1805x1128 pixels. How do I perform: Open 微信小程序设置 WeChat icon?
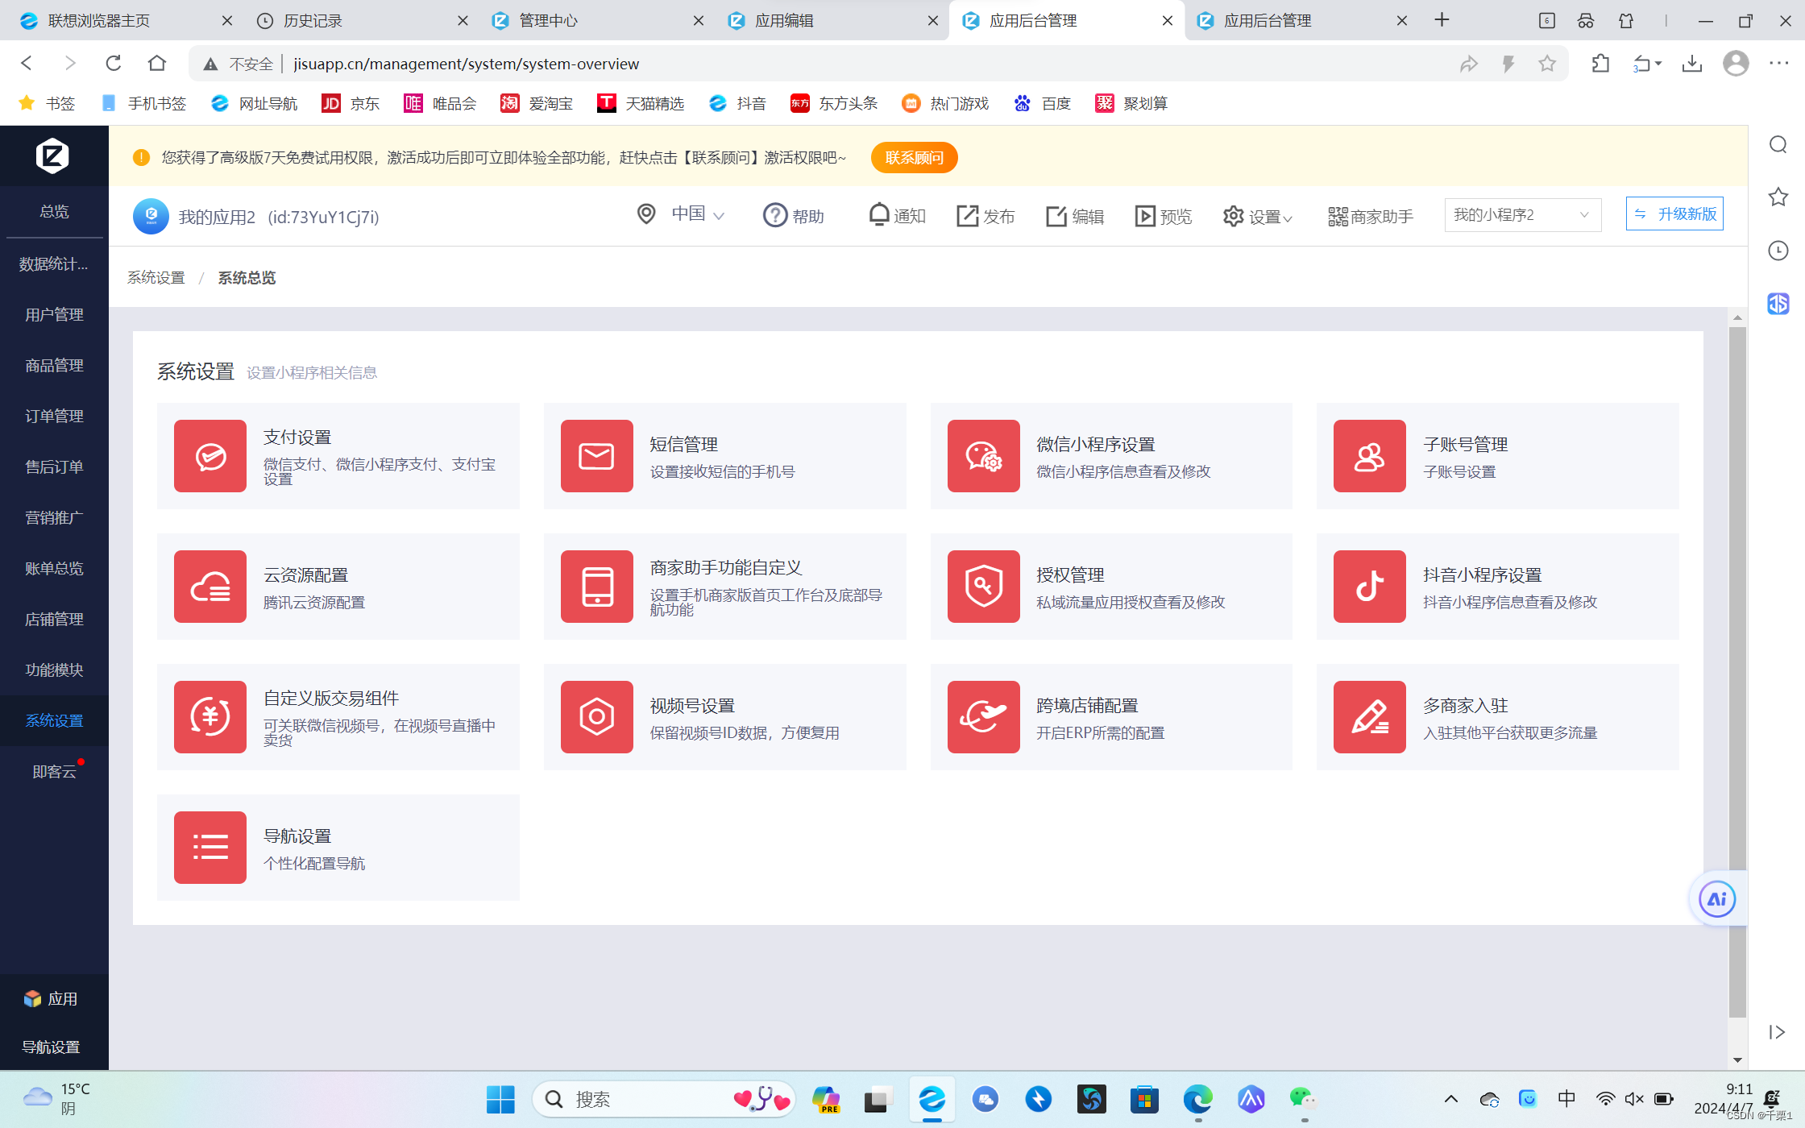[x=983, y=456]
